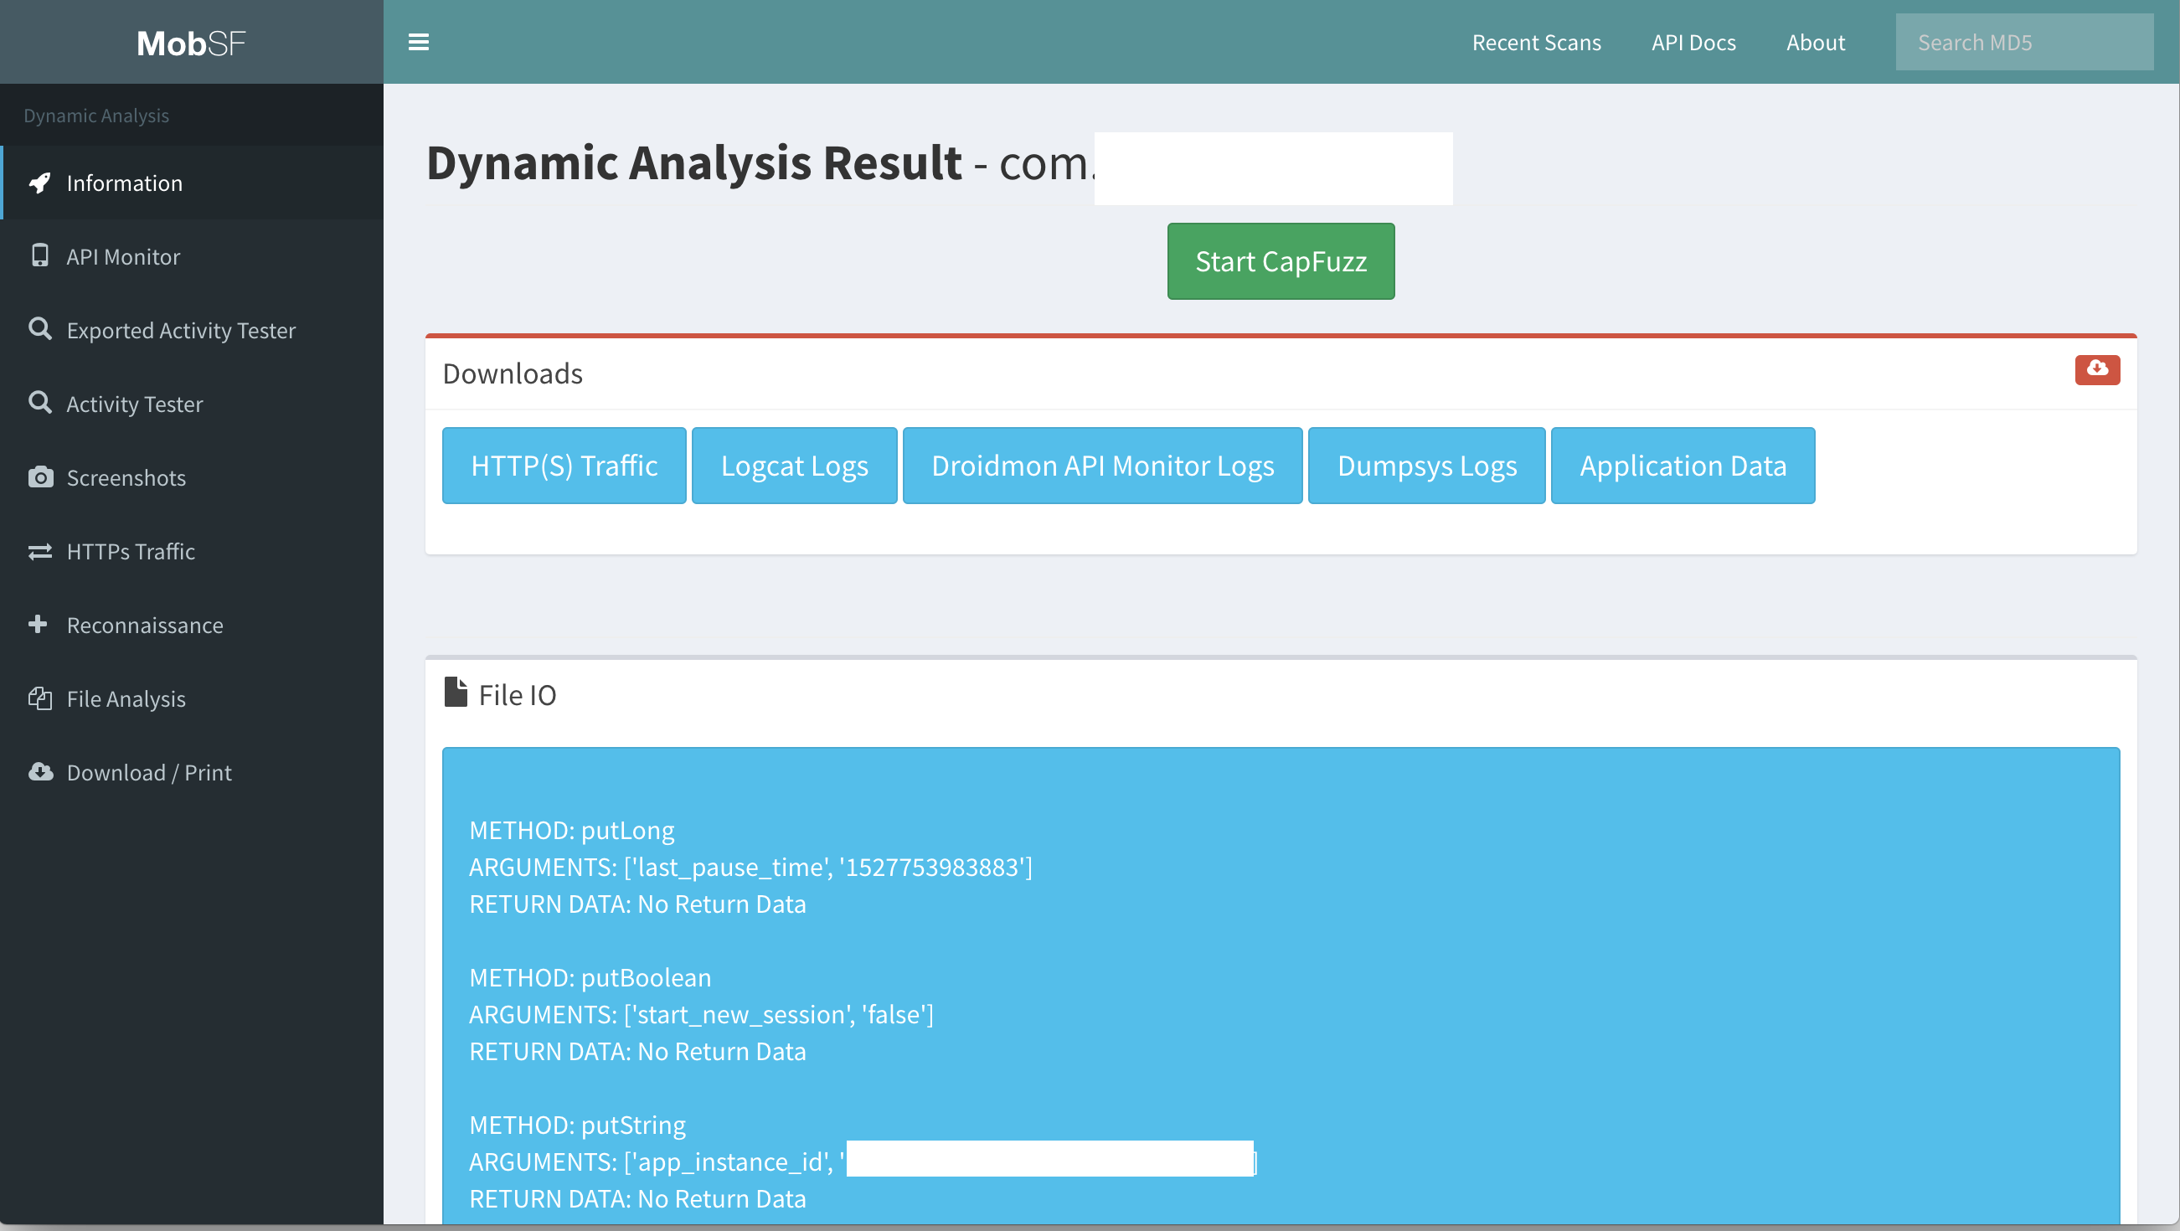Click the magnifier icon beside Activity Tester
The width and height of the screenshot is (2180, 1231).
[x=39, y=403]
